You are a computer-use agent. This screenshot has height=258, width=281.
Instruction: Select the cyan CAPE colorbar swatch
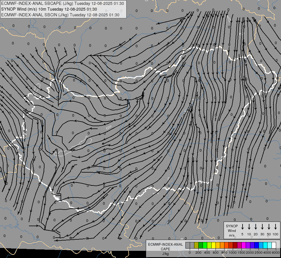(265, 245)
